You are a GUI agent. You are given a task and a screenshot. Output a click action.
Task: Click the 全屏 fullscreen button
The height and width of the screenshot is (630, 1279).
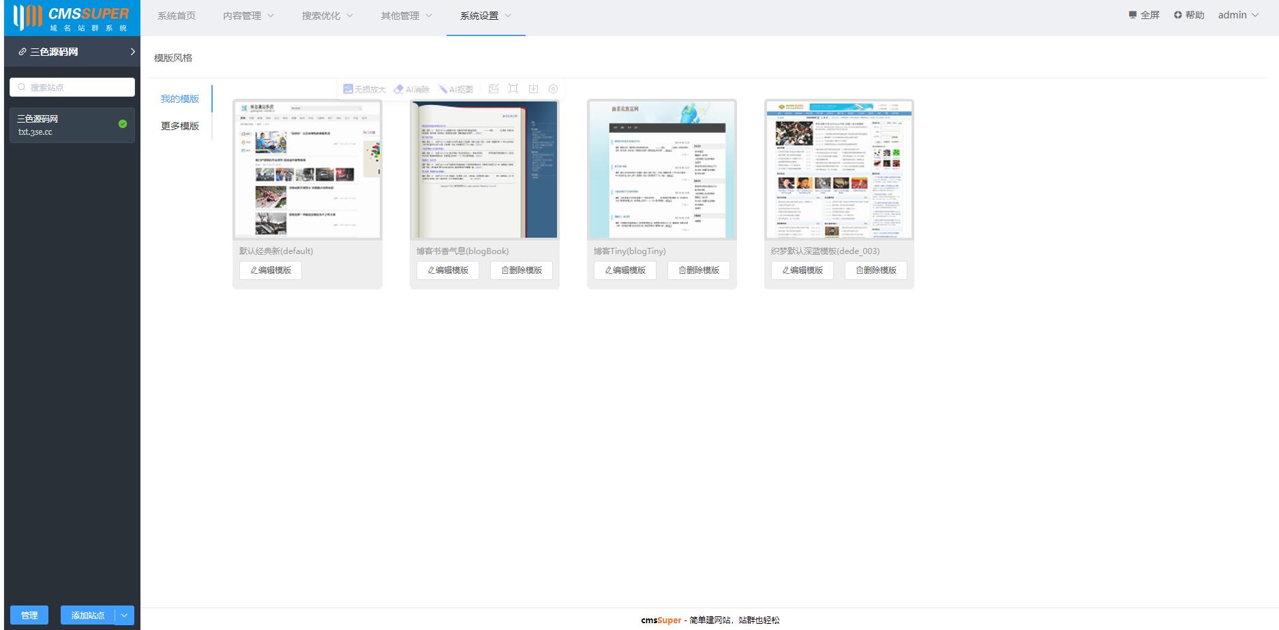coord(1144,15)
